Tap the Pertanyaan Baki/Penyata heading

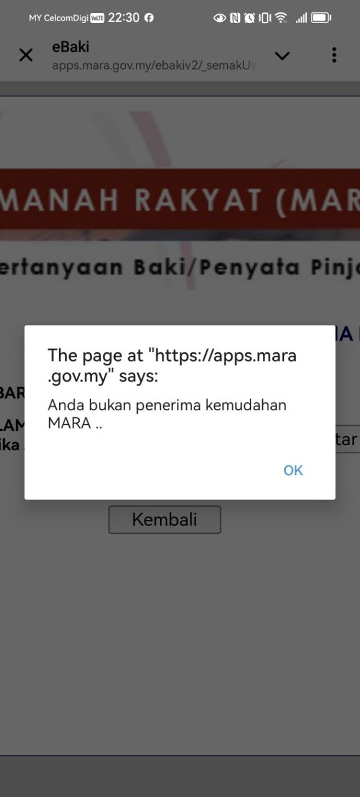[180, 267]
